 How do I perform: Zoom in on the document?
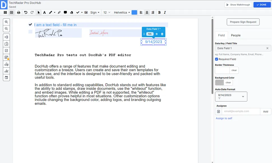click(6, 22)
